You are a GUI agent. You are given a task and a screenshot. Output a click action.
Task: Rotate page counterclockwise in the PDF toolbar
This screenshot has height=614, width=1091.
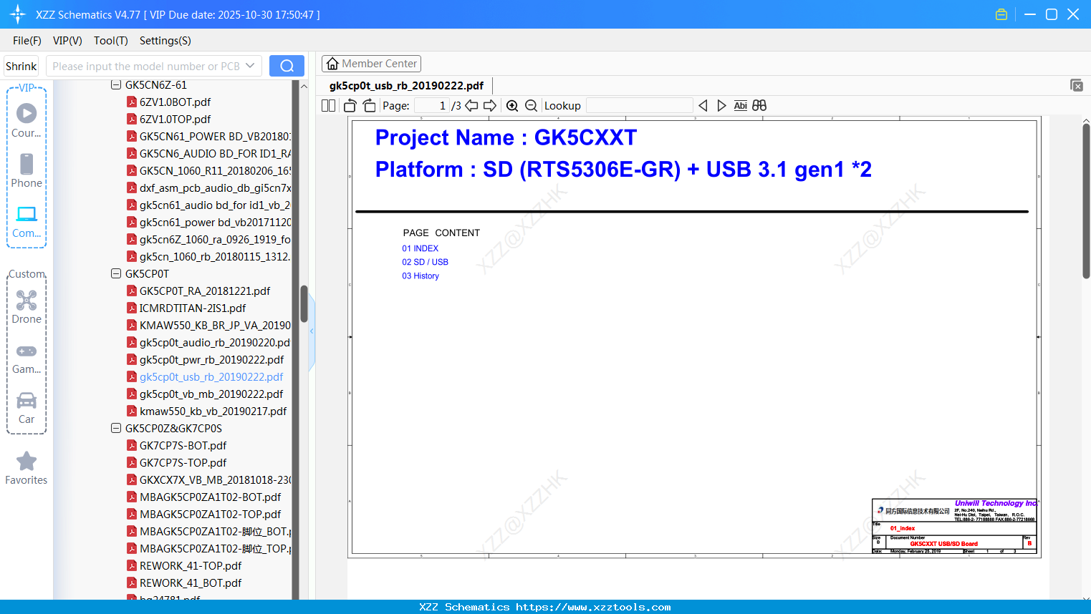pyautogui.click(x=350, y=106)
